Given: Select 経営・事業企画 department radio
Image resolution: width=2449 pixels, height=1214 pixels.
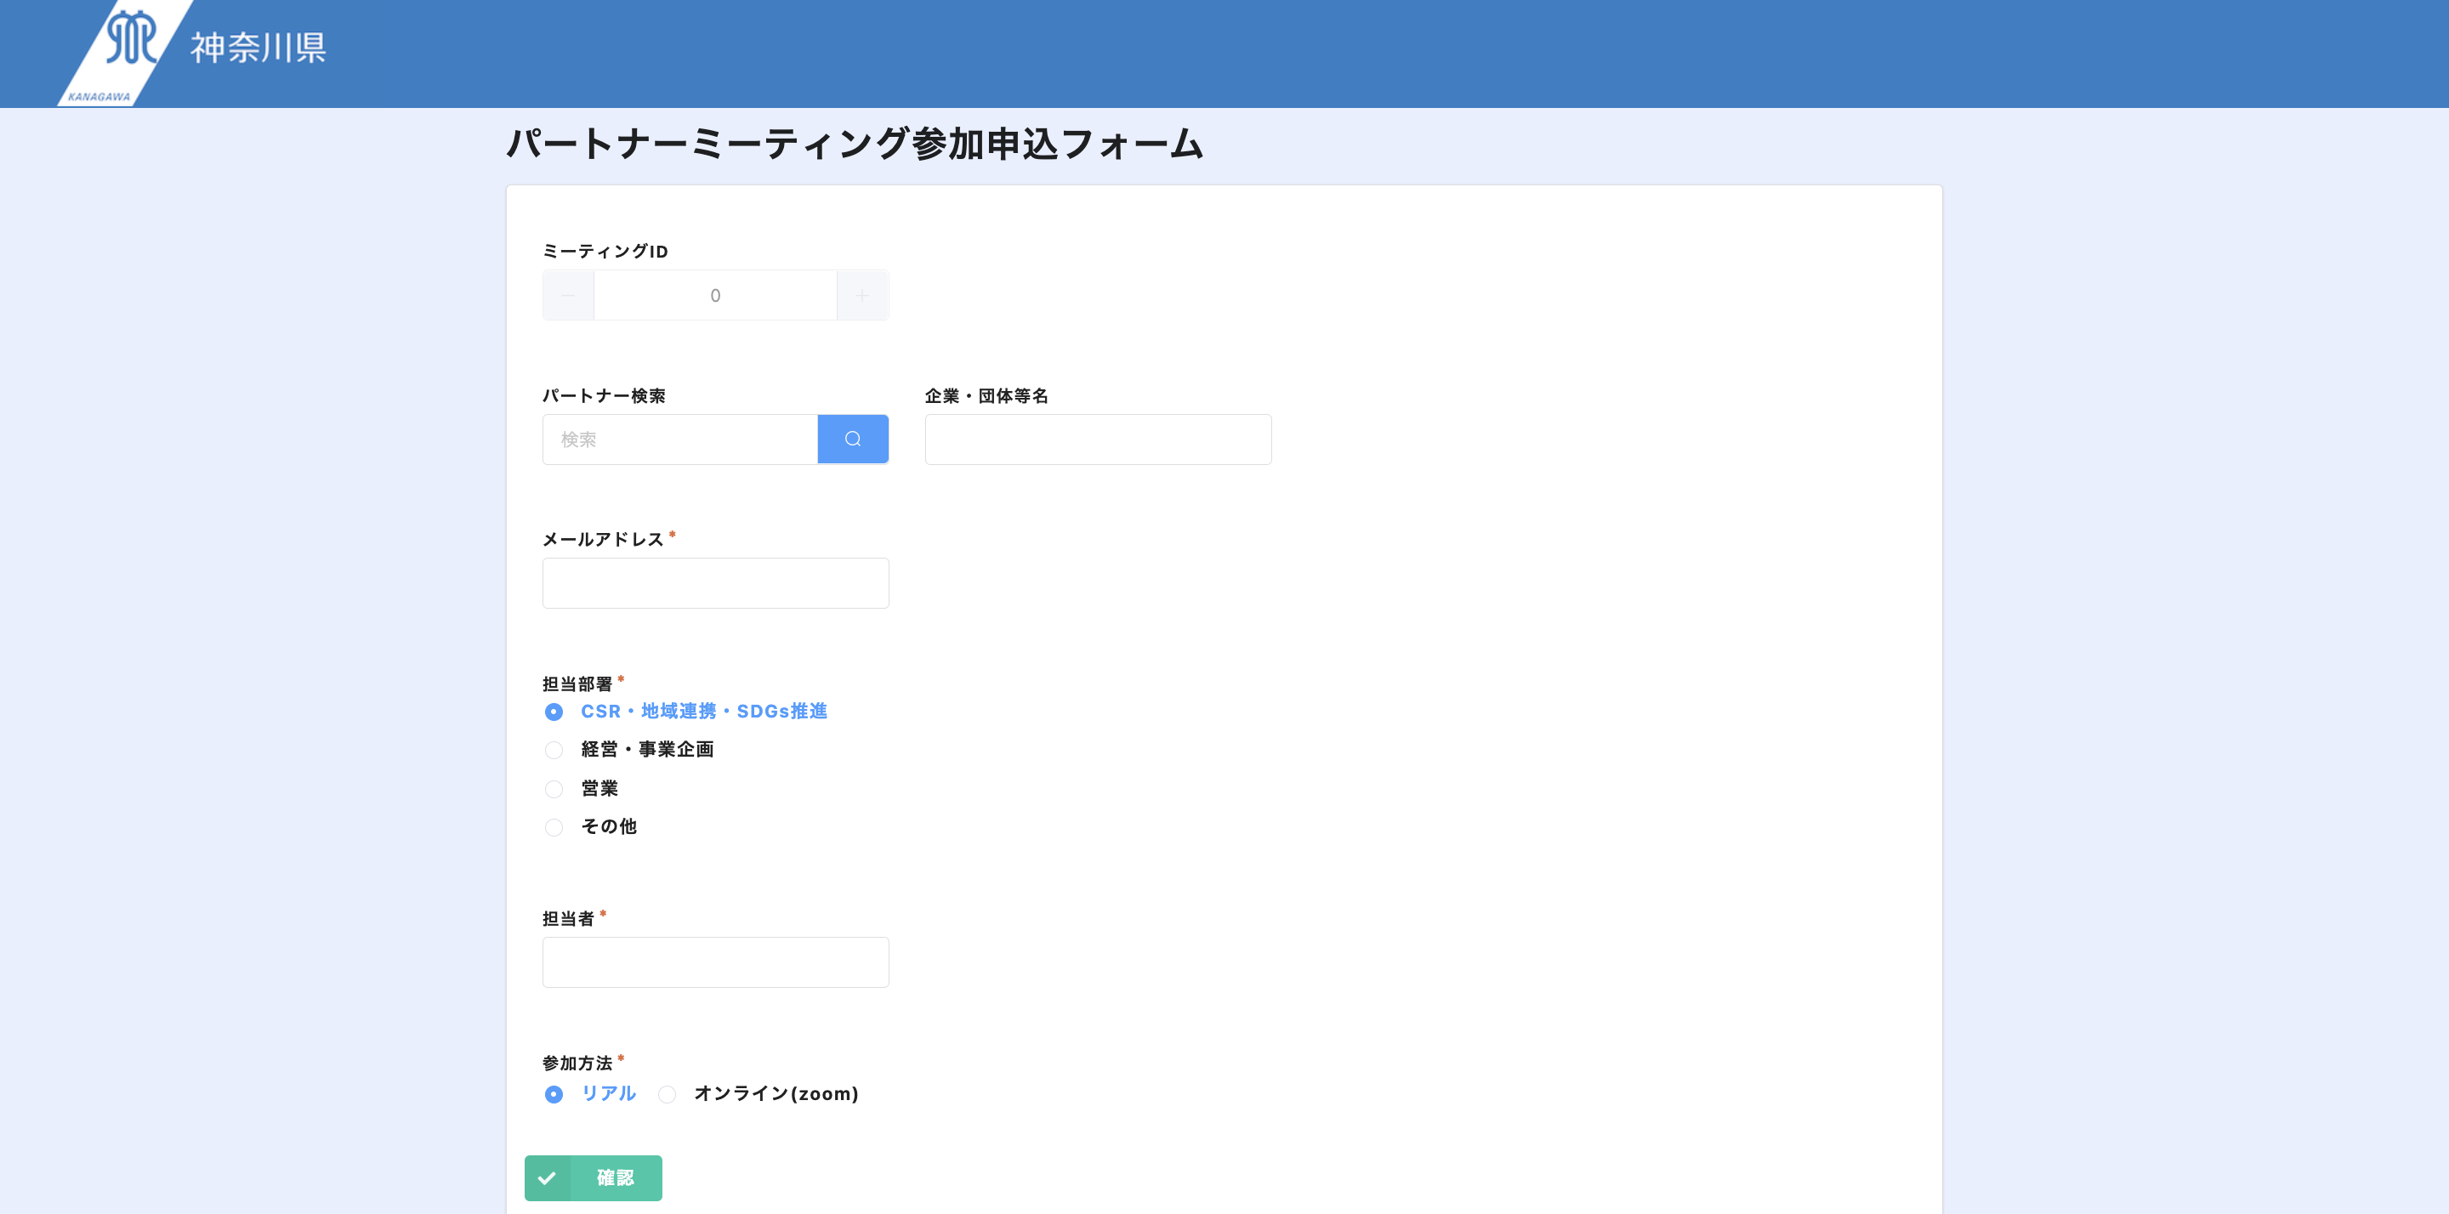Looking at the screenshot, I should 554,750.
